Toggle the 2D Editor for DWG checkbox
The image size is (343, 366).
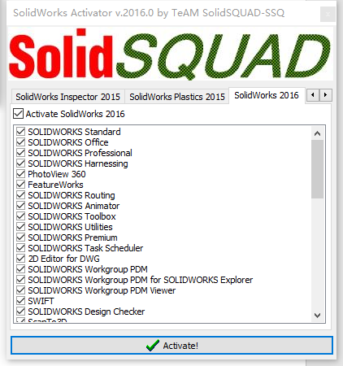[20, 259]
